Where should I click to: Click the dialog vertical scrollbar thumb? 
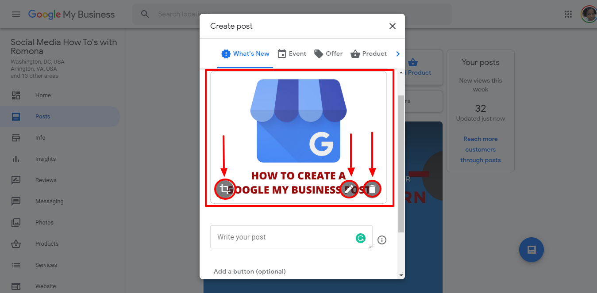[401, 164]
